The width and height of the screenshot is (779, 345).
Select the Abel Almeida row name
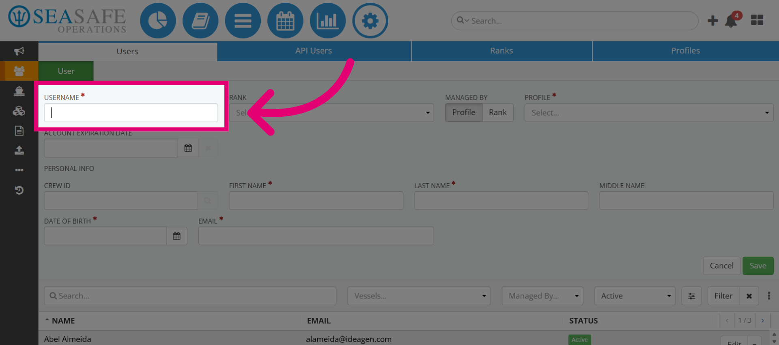coord(68,339)
